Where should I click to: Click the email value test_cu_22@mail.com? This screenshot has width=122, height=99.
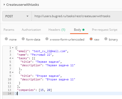49,51
